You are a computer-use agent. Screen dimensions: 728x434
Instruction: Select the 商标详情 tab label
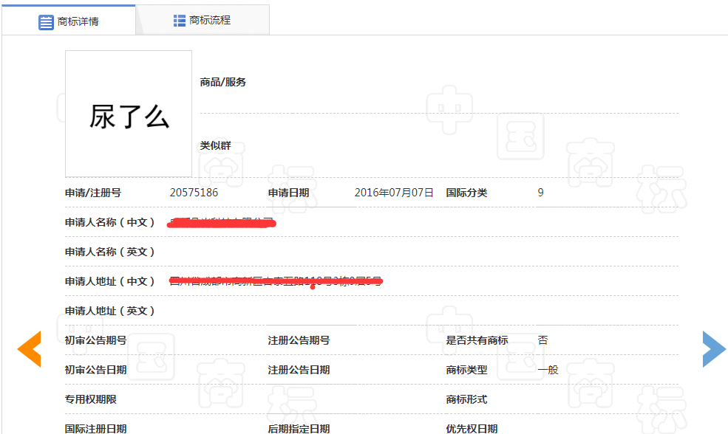coord(78,21)
